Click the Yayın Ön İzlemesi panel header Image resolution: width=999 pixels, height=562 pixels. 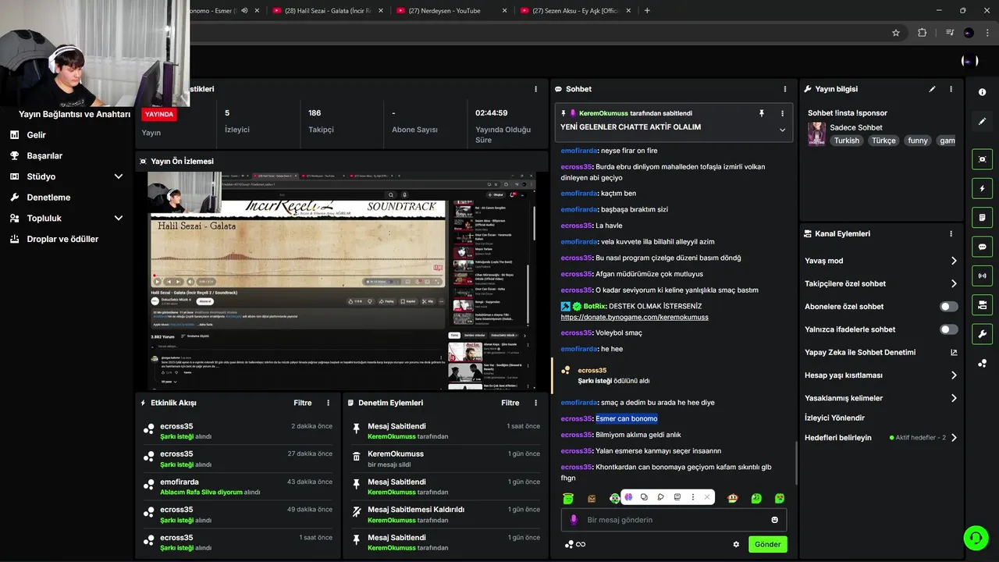coord(342,162)
